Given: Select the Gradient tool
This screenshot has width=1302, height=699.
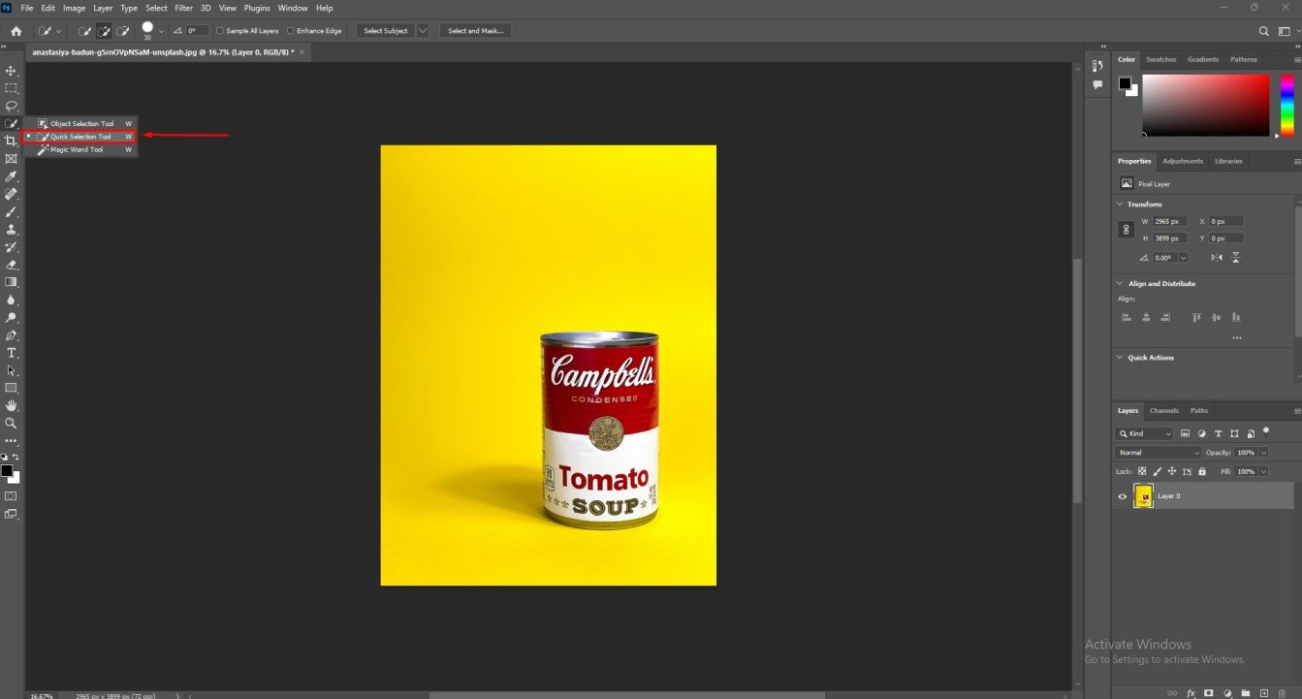Looking at the screenshot, I should (12, 282).
